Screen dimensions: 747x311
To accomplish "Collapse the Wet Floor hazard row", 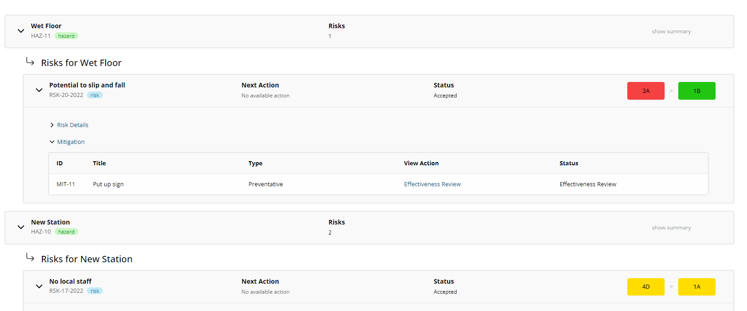I will [20, 31].
